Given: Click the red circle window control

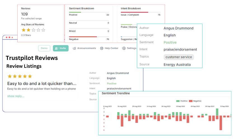Looking at the screenshot, I should pyautogui.click(x=7, y=37).
